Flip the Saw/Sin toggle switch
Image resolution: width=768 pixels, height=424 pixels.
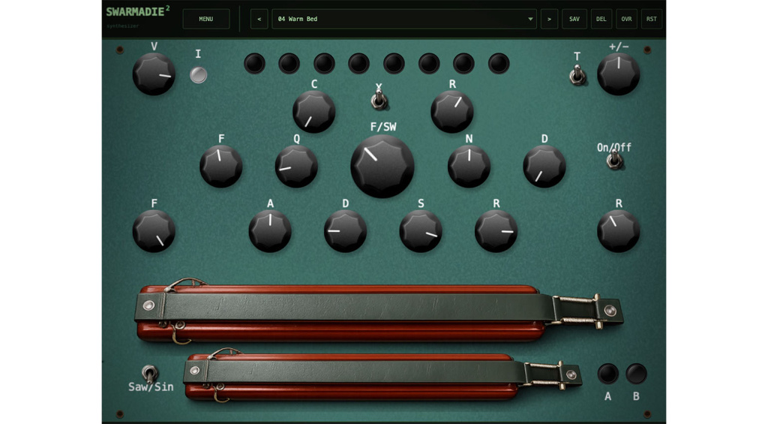(149, 374)
